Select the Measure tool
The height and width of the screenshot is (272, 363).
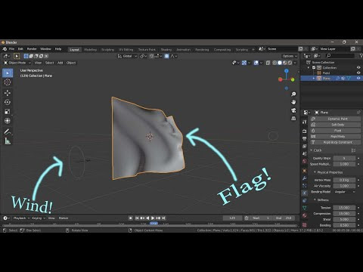tap(8, 141)
